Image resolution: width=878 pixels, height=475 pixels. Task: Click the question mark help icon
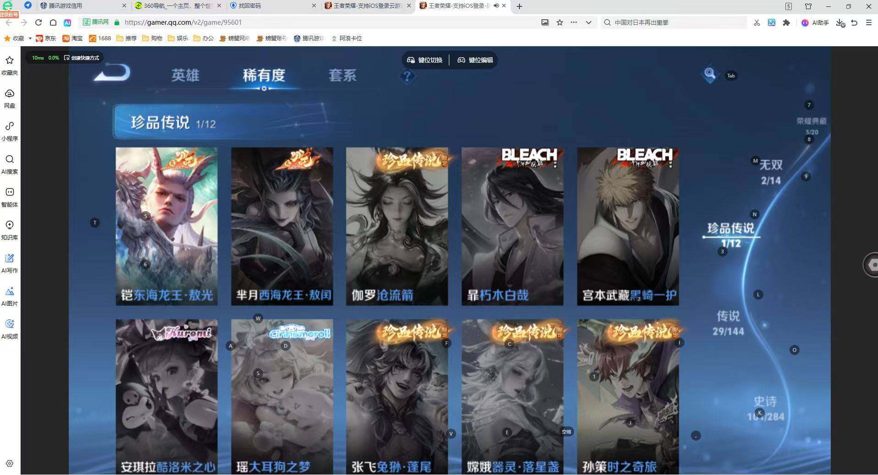tap(407, 76)
